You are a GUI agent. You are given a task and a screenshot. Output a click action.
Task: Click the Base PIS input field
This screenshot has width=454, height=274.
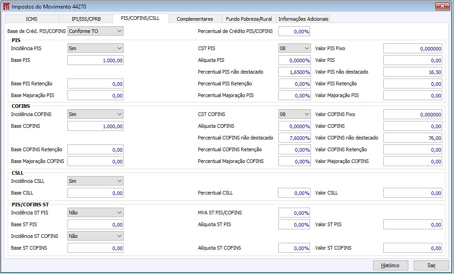point(95,60)
